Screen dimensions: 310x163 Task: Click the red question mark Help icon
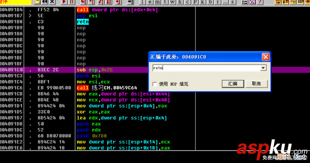pyautogui.click(x=260, y=2)
